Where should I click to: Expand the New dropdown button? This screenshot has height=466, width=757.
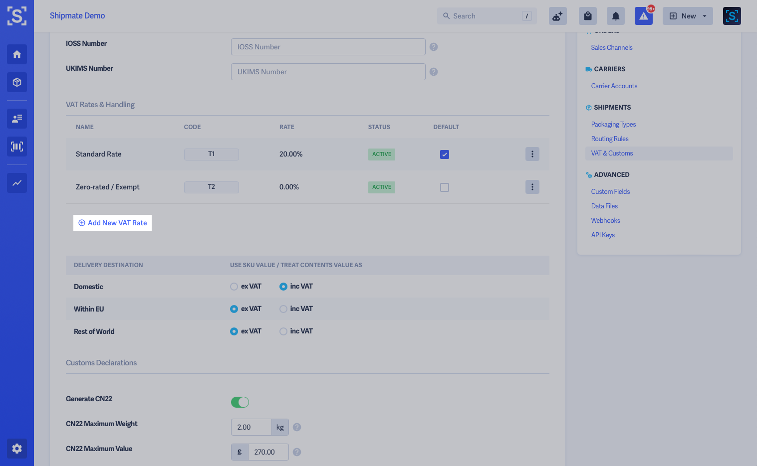pyautogui.click(x=688, y=16)
